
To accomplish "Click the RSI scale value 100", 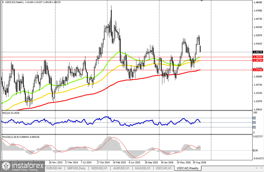I will click(255, 113).
